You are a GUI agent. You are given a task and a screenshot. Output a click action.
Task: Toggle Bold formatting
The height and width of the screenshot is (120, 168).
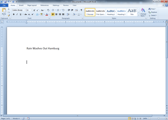14,14
